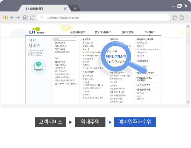Open 개인정보변경(분양) under 상가
This screenshot has width=191, height=148.
click(x=62, y=74)
